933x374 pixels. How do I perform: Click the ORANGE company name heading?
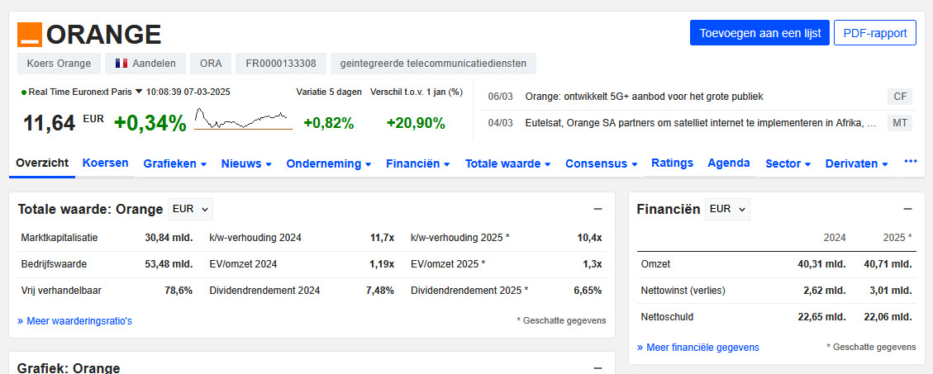tap(103, 35)
